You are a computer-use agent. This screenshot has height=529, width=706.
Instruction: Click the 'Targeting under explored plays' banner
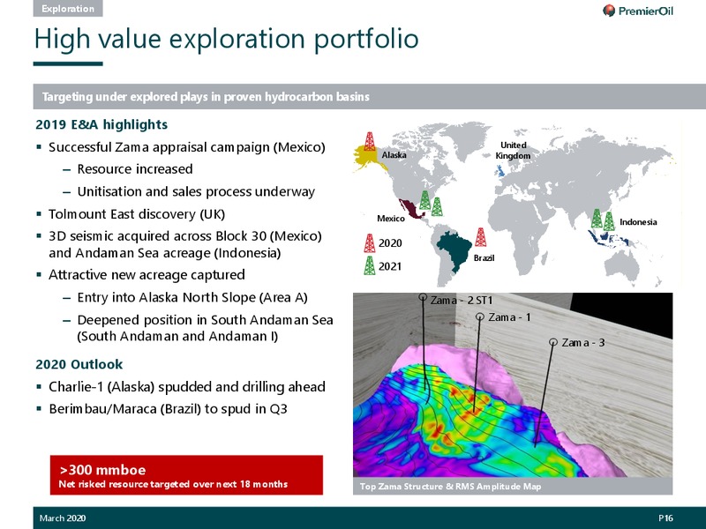point(369,97)
